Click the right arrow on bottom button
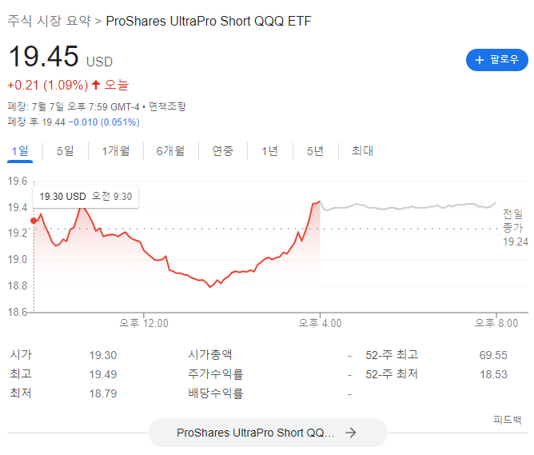 (351, 433)
